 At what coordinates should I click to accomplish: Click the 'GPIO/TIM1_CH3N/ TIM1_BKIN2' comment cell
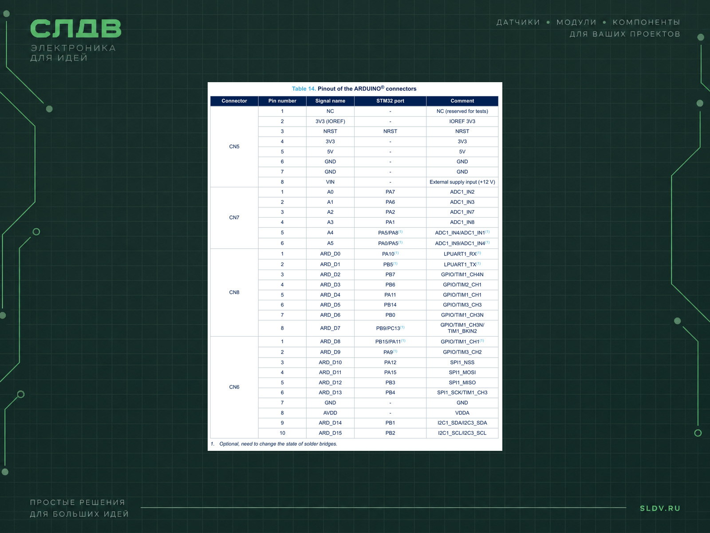pyautogui.click(x=462, y=328)
